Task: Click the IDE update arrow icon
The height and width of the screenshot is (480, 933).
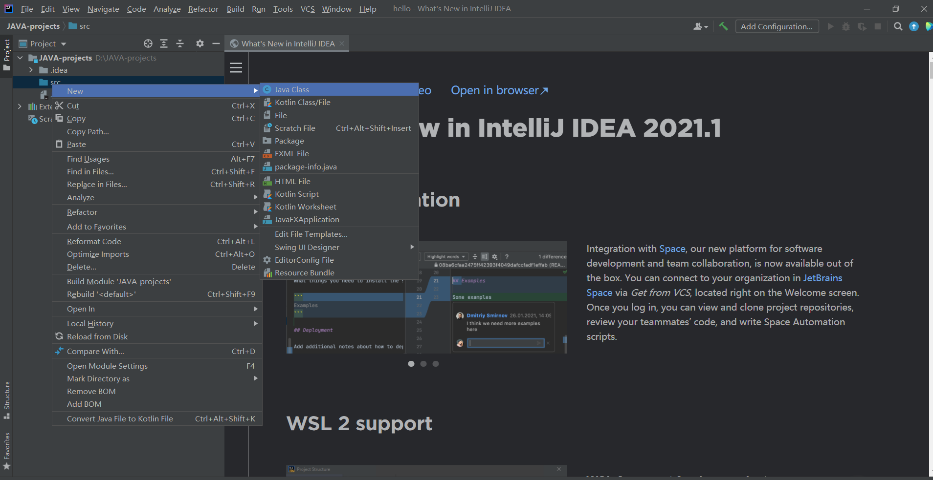Action: [x=913, y=26]
